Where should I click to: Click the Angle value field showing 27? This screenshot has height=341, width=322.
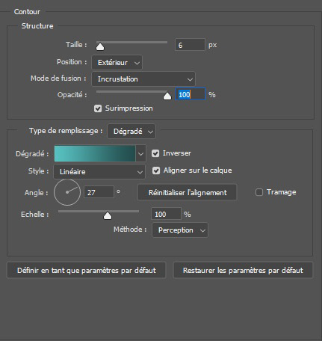[x=99, y=192]
